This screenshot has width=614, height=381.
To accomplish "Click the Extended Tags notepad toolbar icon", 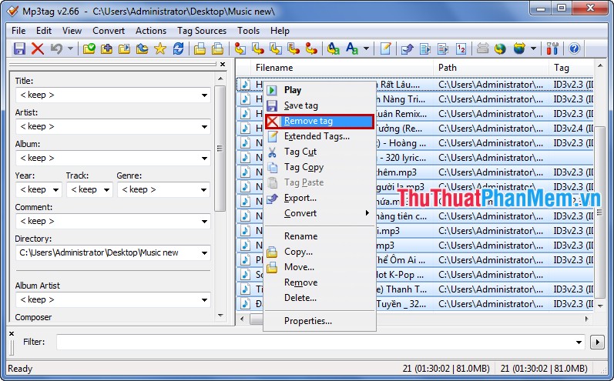I will tap(386, 48).
